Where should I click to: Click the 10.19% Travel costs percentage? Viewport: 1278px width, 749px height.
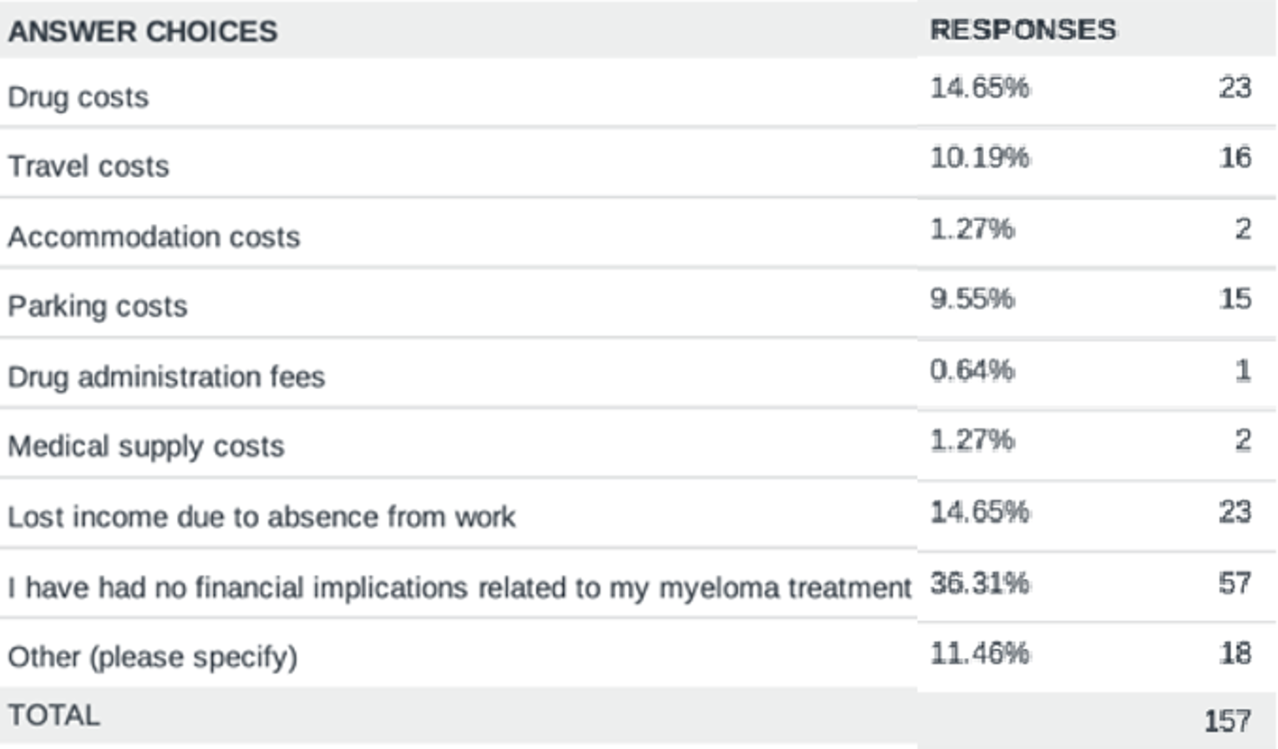pos(980,157)
